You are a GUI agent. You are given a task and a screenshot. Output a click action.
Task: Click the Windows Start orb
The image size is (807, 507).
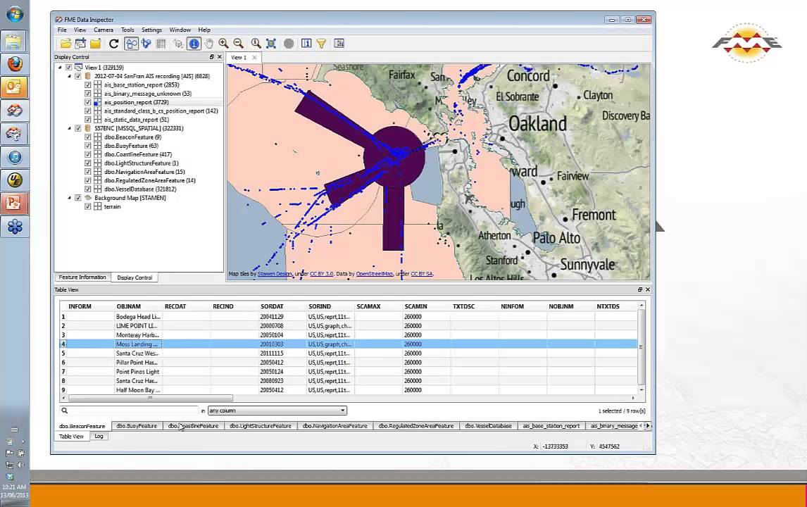coord(14,14)
